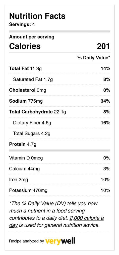
Task: Click the Protein 4.7g row
Action: (60, 144)
